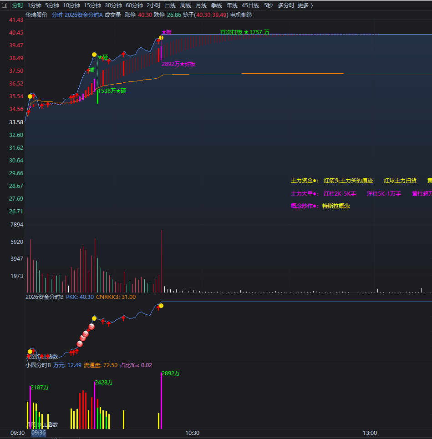Toggle the panel layout icon at top-left
The height and width of the screenshot is (439, 432).
(x=5, y=5)
